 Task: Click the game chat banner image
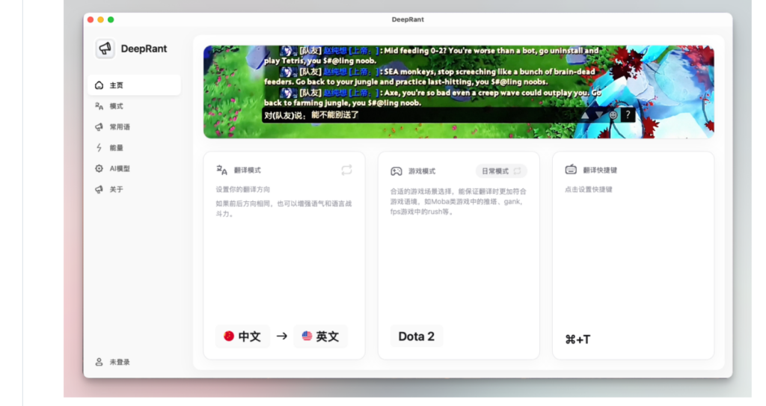459,92
